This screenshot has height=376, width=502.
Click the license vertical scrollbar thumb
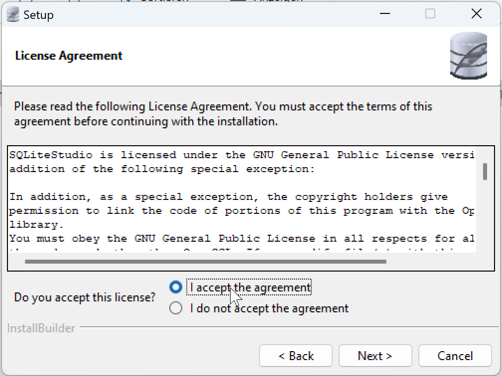(485, 171)
